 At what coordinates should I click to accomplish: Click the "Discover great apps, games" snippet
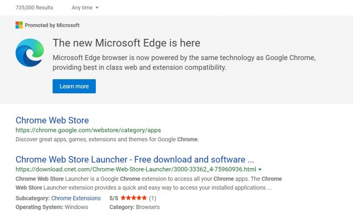coord(107,139)
